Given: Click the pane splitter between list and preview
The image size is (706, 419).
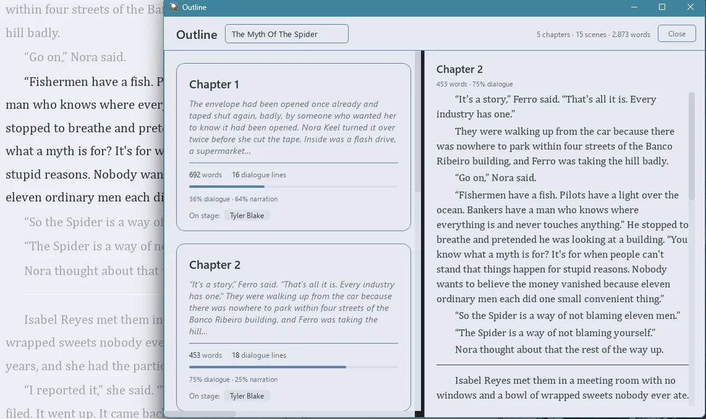Looking at the screenshot, I should click(423, 233).
